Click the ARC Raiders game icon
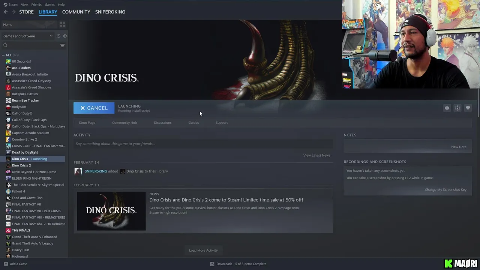 [x=8, y=68]
